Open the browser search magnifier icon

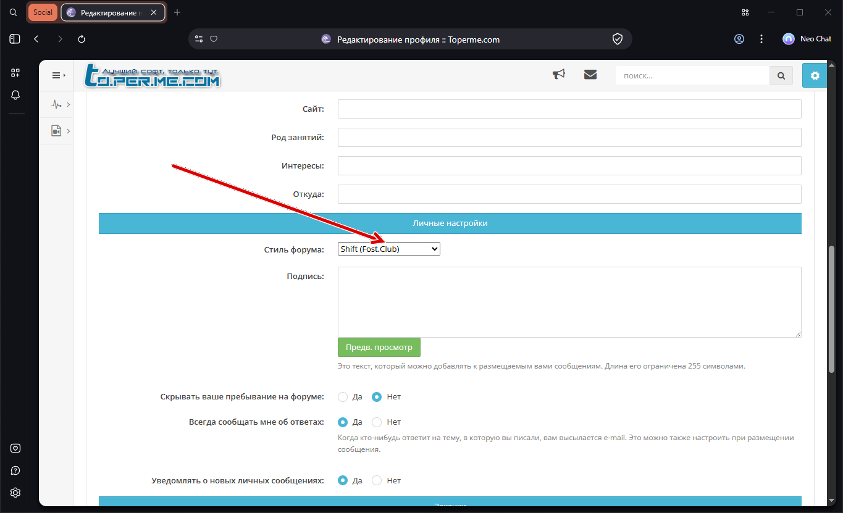click(13, 12)
